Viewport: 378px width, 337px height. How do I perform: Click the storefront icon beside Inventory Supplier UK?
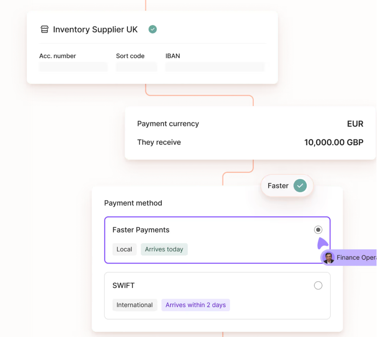click(x=44, y=29)
